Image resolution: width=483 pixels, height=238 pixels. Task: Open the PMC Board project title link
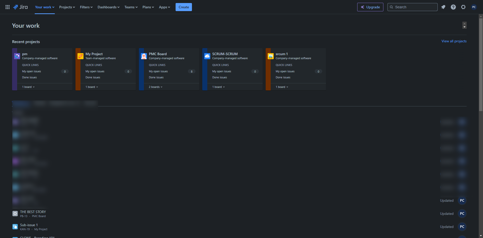pyautogui.click(x=158, y=54)
